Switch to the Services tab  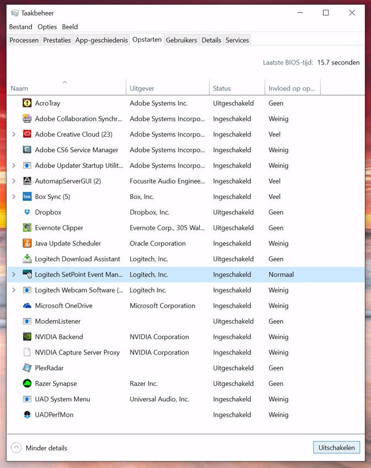coord(237,40)
